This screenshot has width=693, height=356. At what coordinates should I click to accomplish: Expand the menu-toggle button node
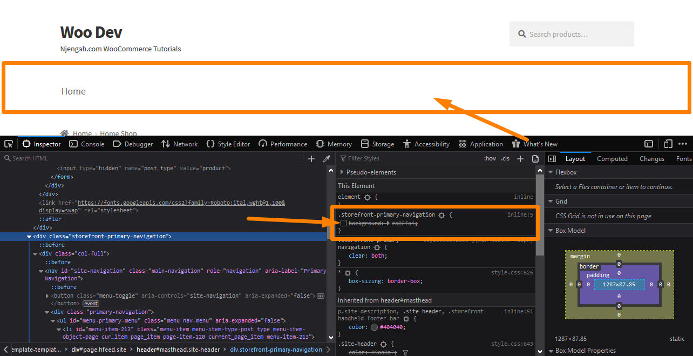click(x=47, y=296)
